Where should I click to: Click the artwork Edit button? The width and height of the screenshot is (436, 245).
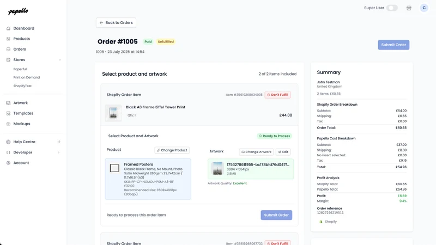pos(283,152)
